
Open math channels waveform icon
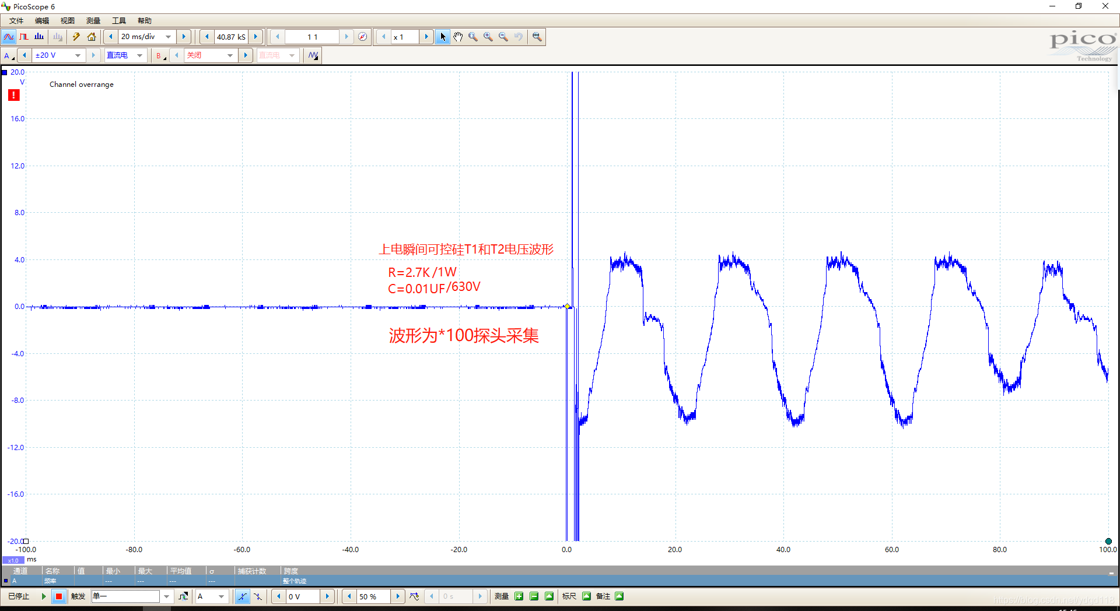(x=314, y=55)
